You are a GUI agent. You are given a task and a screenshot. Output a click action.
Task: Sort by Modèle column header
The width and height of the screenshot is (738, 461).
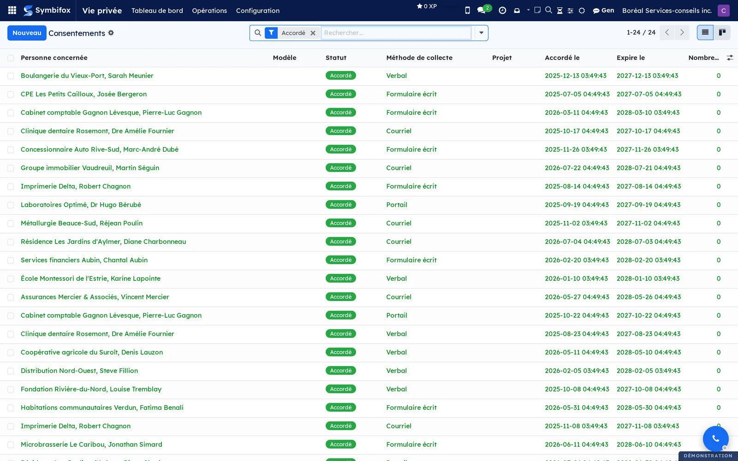tap(285, 58)
